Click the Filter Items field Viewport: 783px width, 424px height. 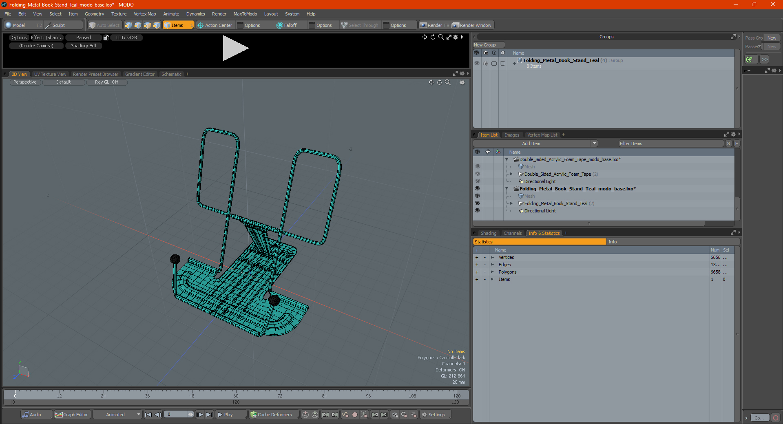point(671,144)
